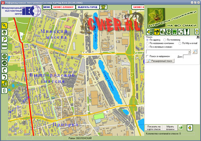Image resolution: width=201 pixels, height=141 pixels.
Task: Activate the hand pan tool
Action: tap(4, 32)
